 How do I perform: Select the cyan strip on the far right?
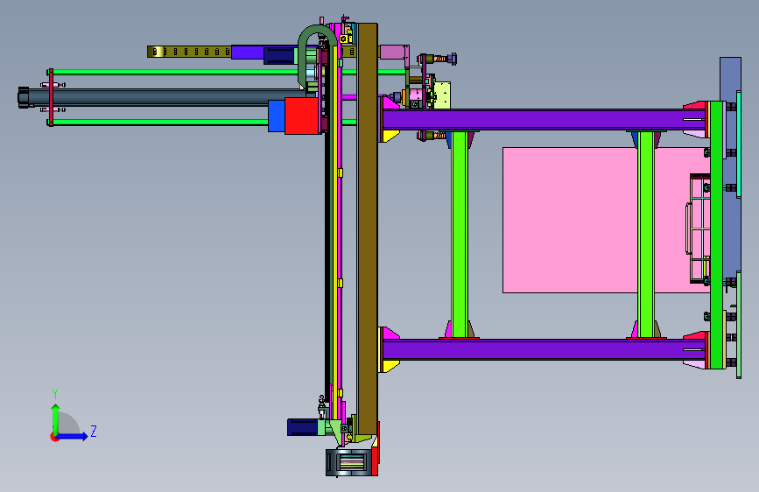tap(739, 144)
